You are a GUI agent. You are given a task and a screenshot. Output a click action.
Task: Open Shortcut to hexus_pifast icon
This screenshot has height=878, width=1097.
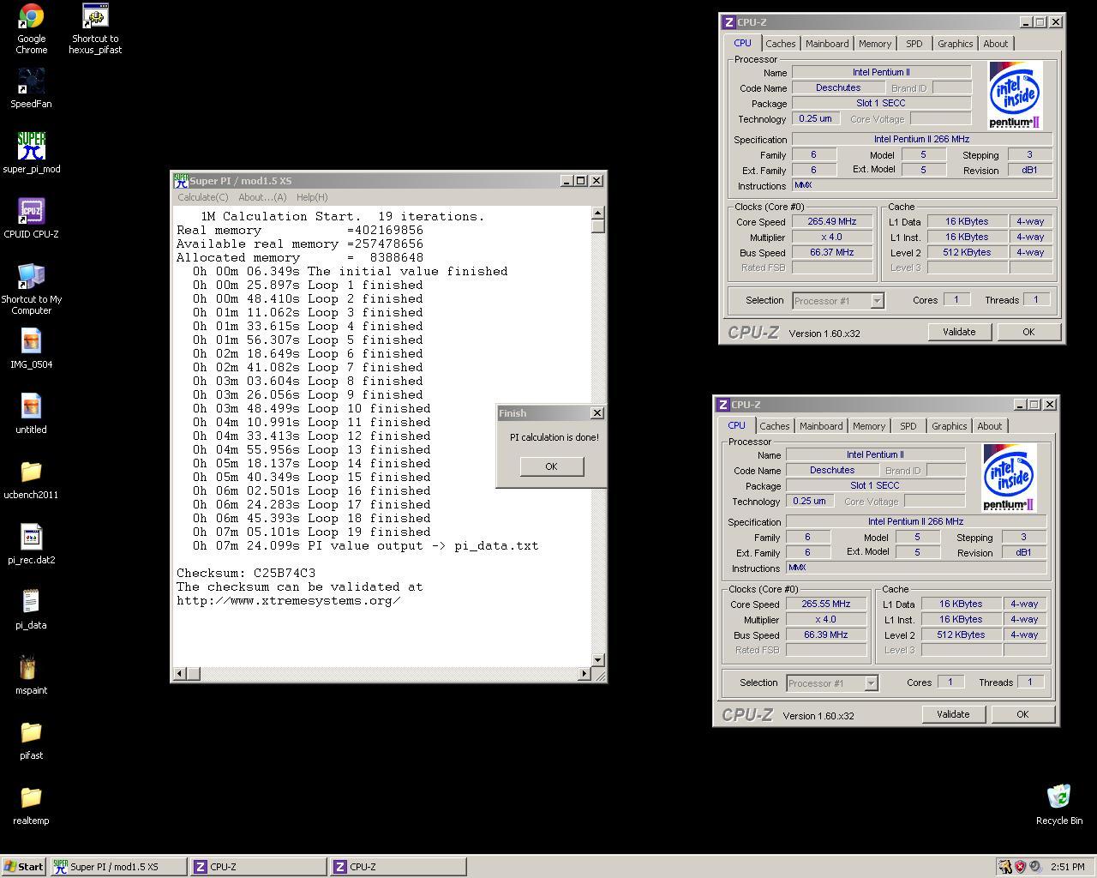click(x=95, y=17)
